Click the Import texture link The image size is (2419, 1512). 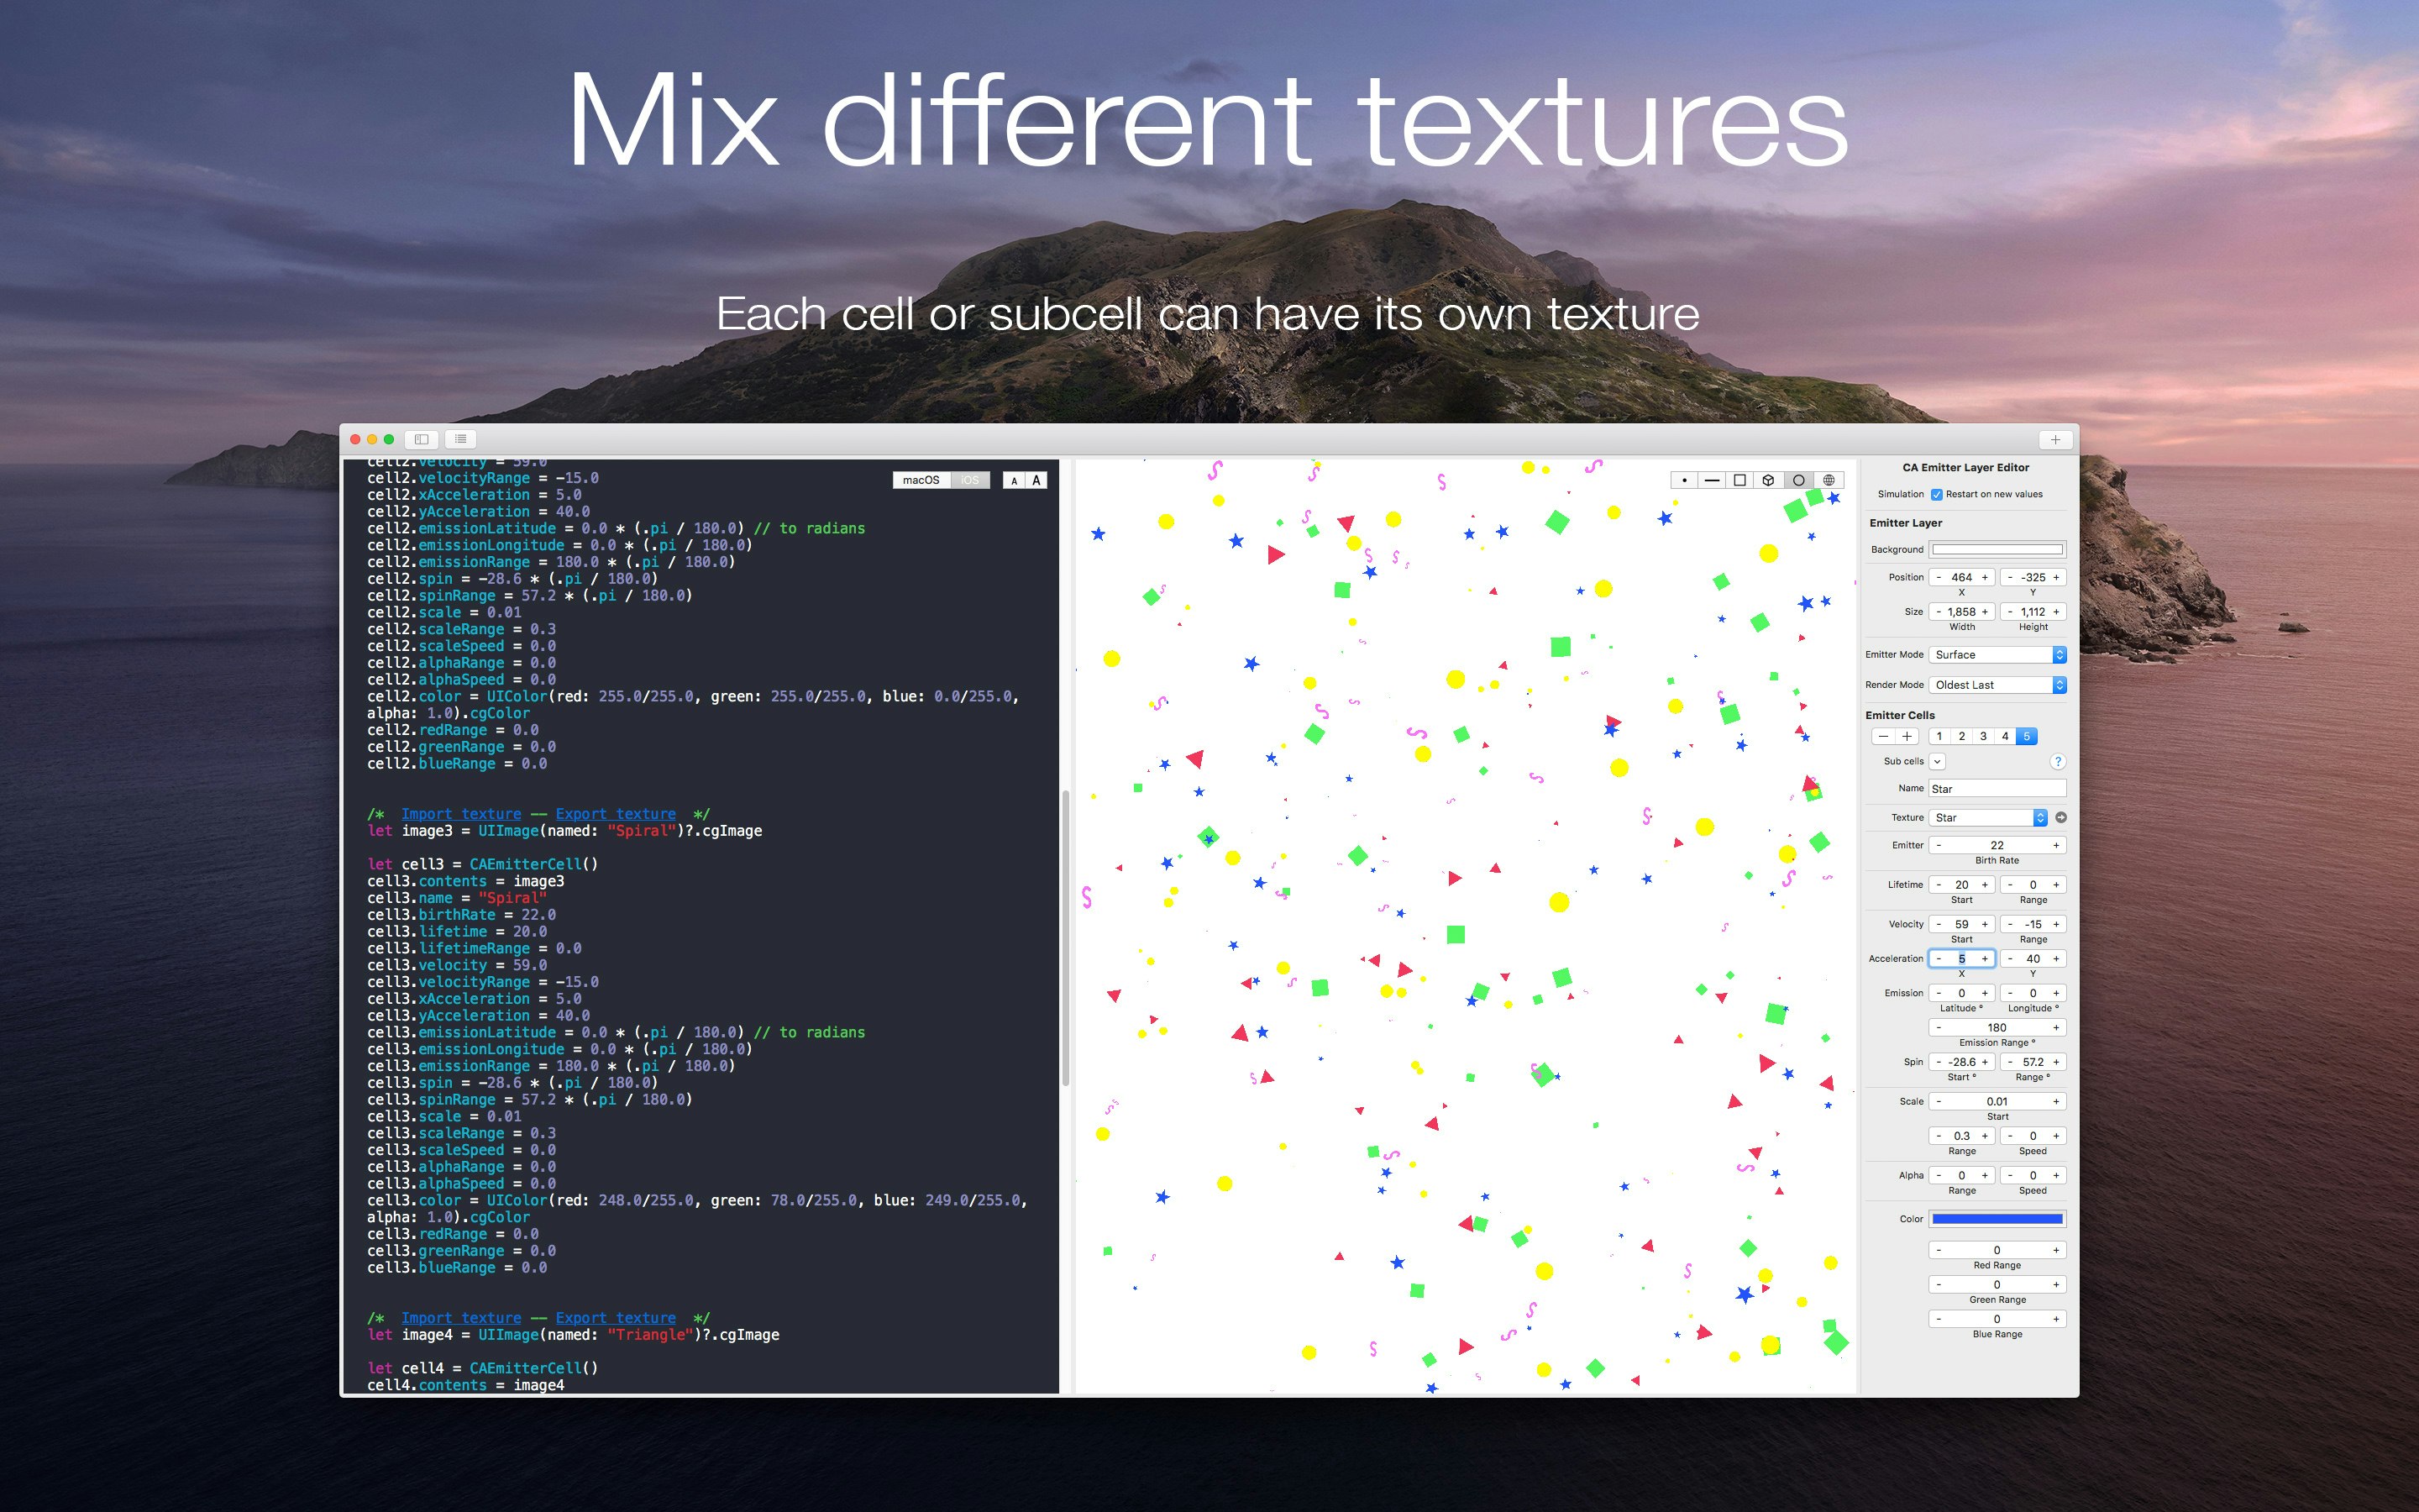461,813
